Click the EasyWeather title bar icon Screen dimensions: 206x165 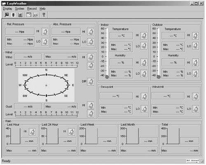click(x=4, y=4)
